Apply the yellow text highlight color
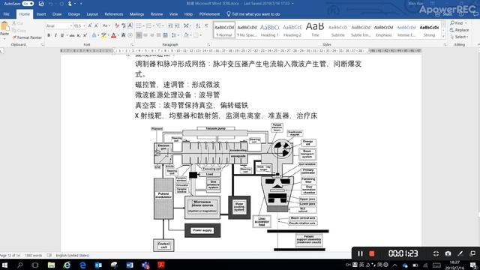Screen dimensions: 480x270 (103, 35)
